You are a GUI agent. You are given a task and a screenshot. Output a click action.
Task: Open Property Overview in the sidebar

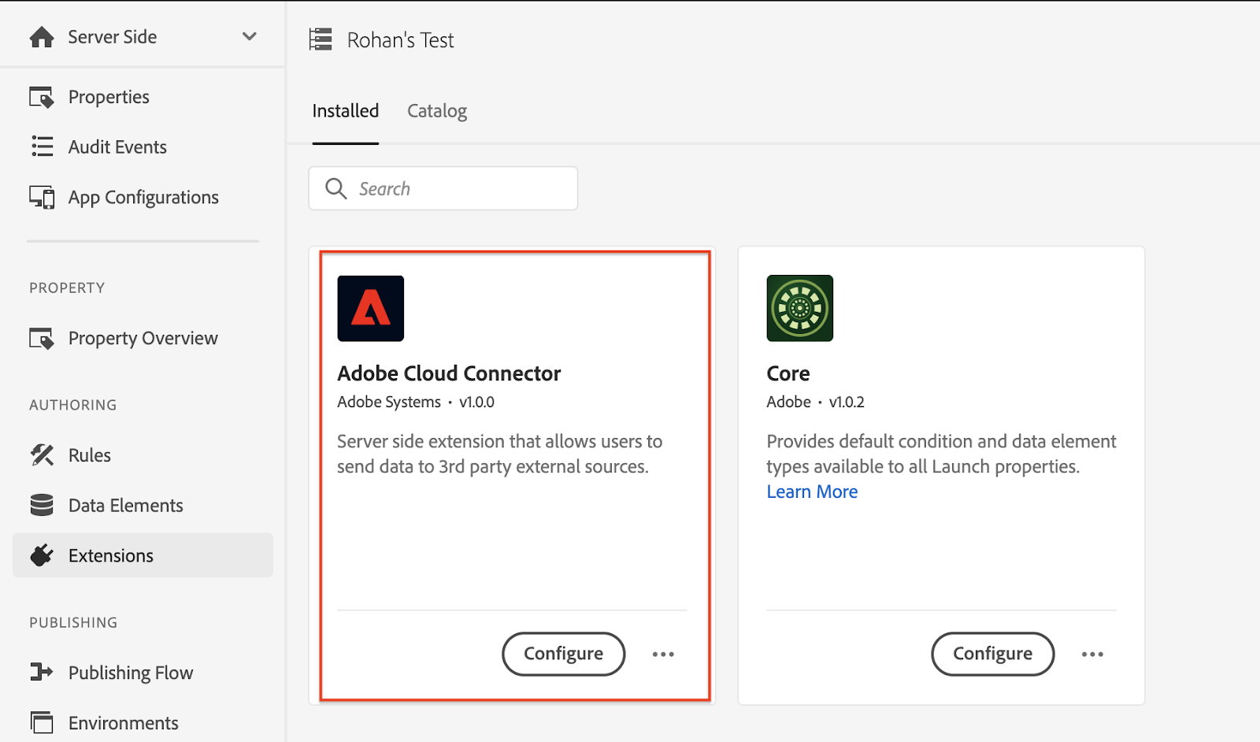(143, 338)
